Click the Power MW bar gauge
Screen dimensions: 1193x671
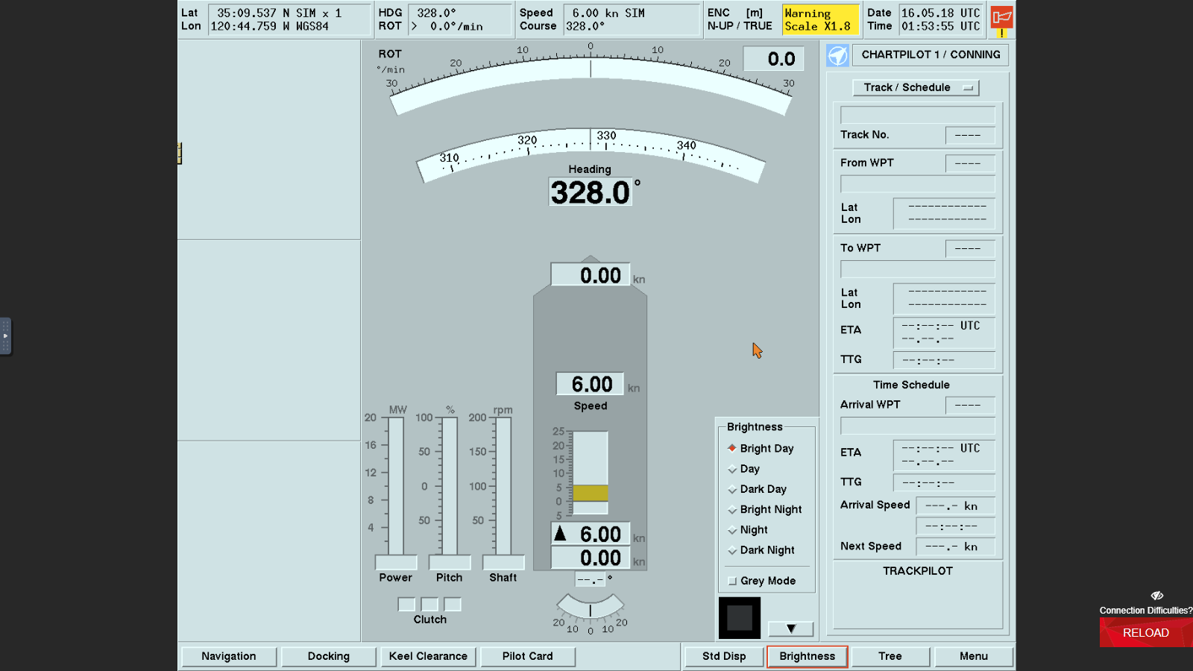pyautogui.click(x=396, y=487)
